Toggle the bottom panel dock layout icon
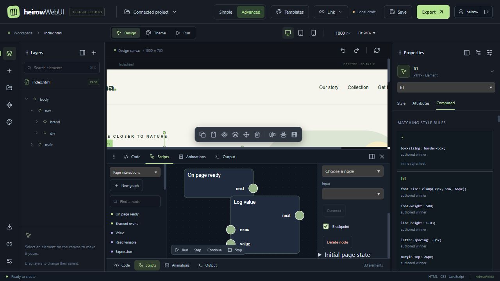Viewport: 500px width, 281px height. click(372, 157)
